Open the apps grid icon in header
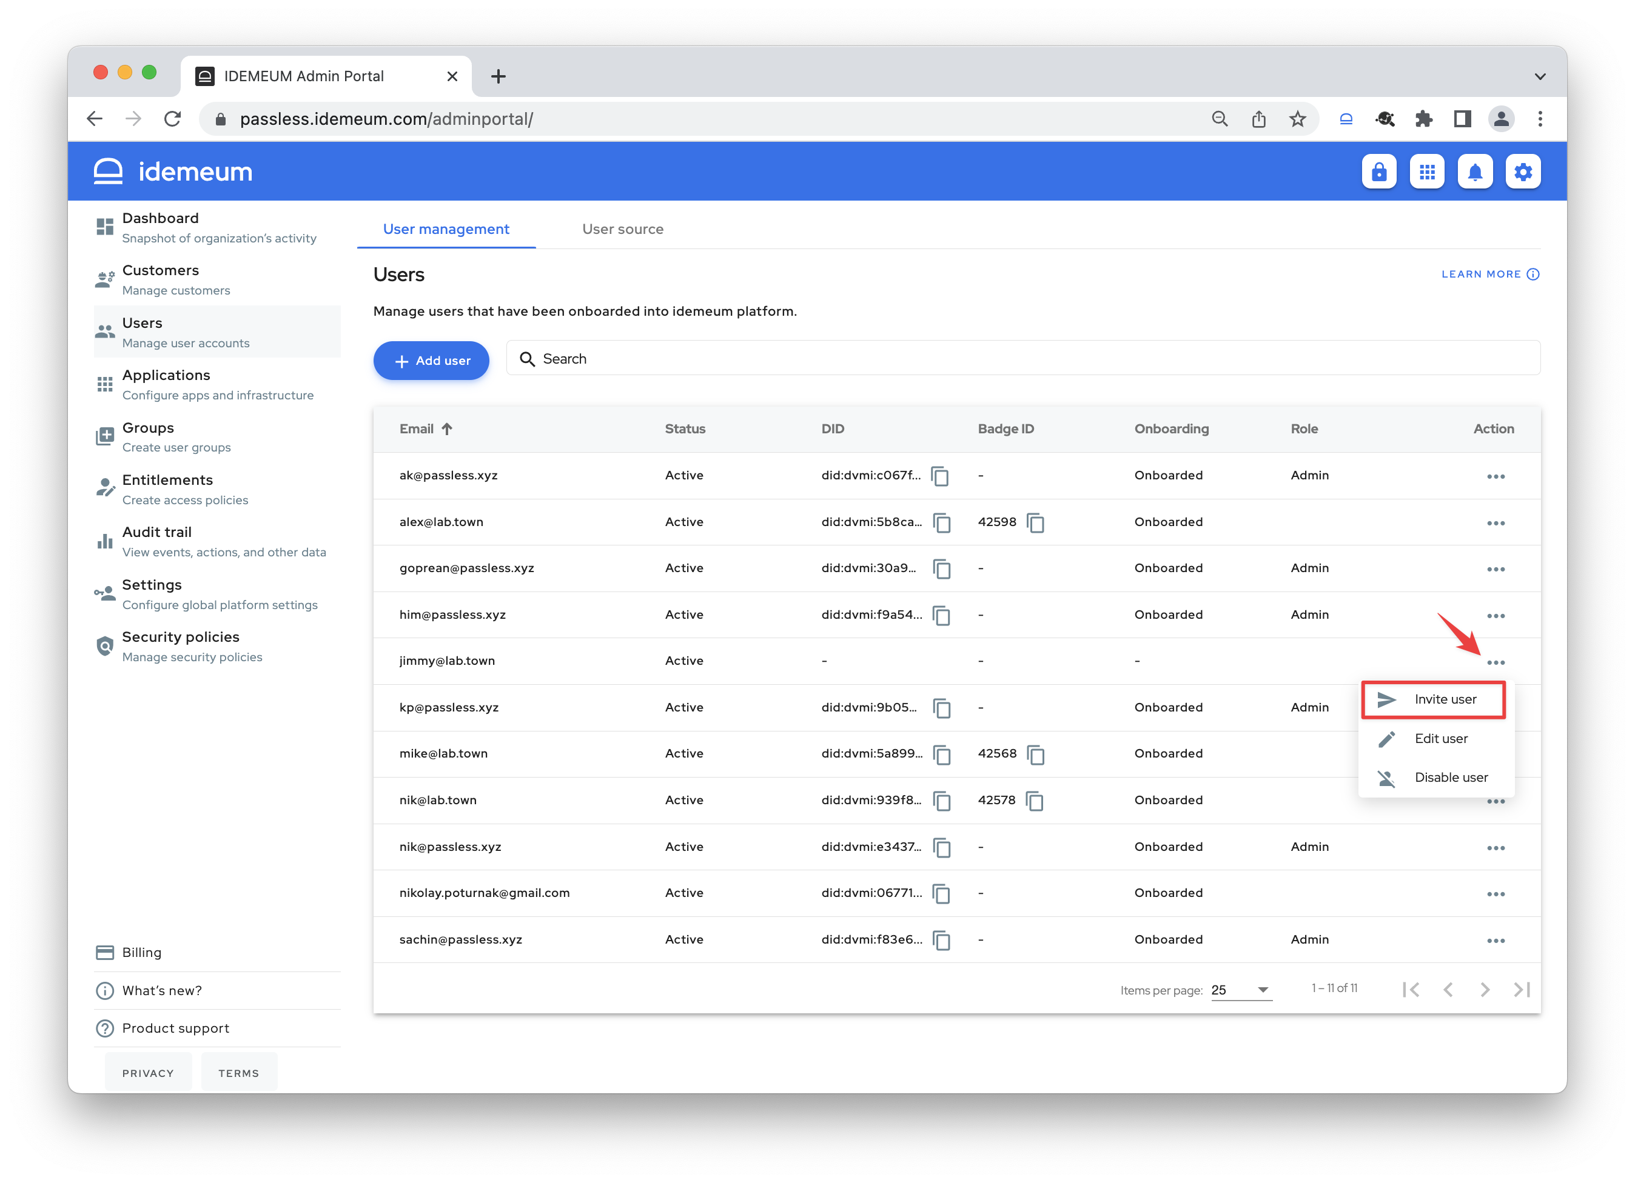Screen dimensions: 1635x1183 (1426, 172)
